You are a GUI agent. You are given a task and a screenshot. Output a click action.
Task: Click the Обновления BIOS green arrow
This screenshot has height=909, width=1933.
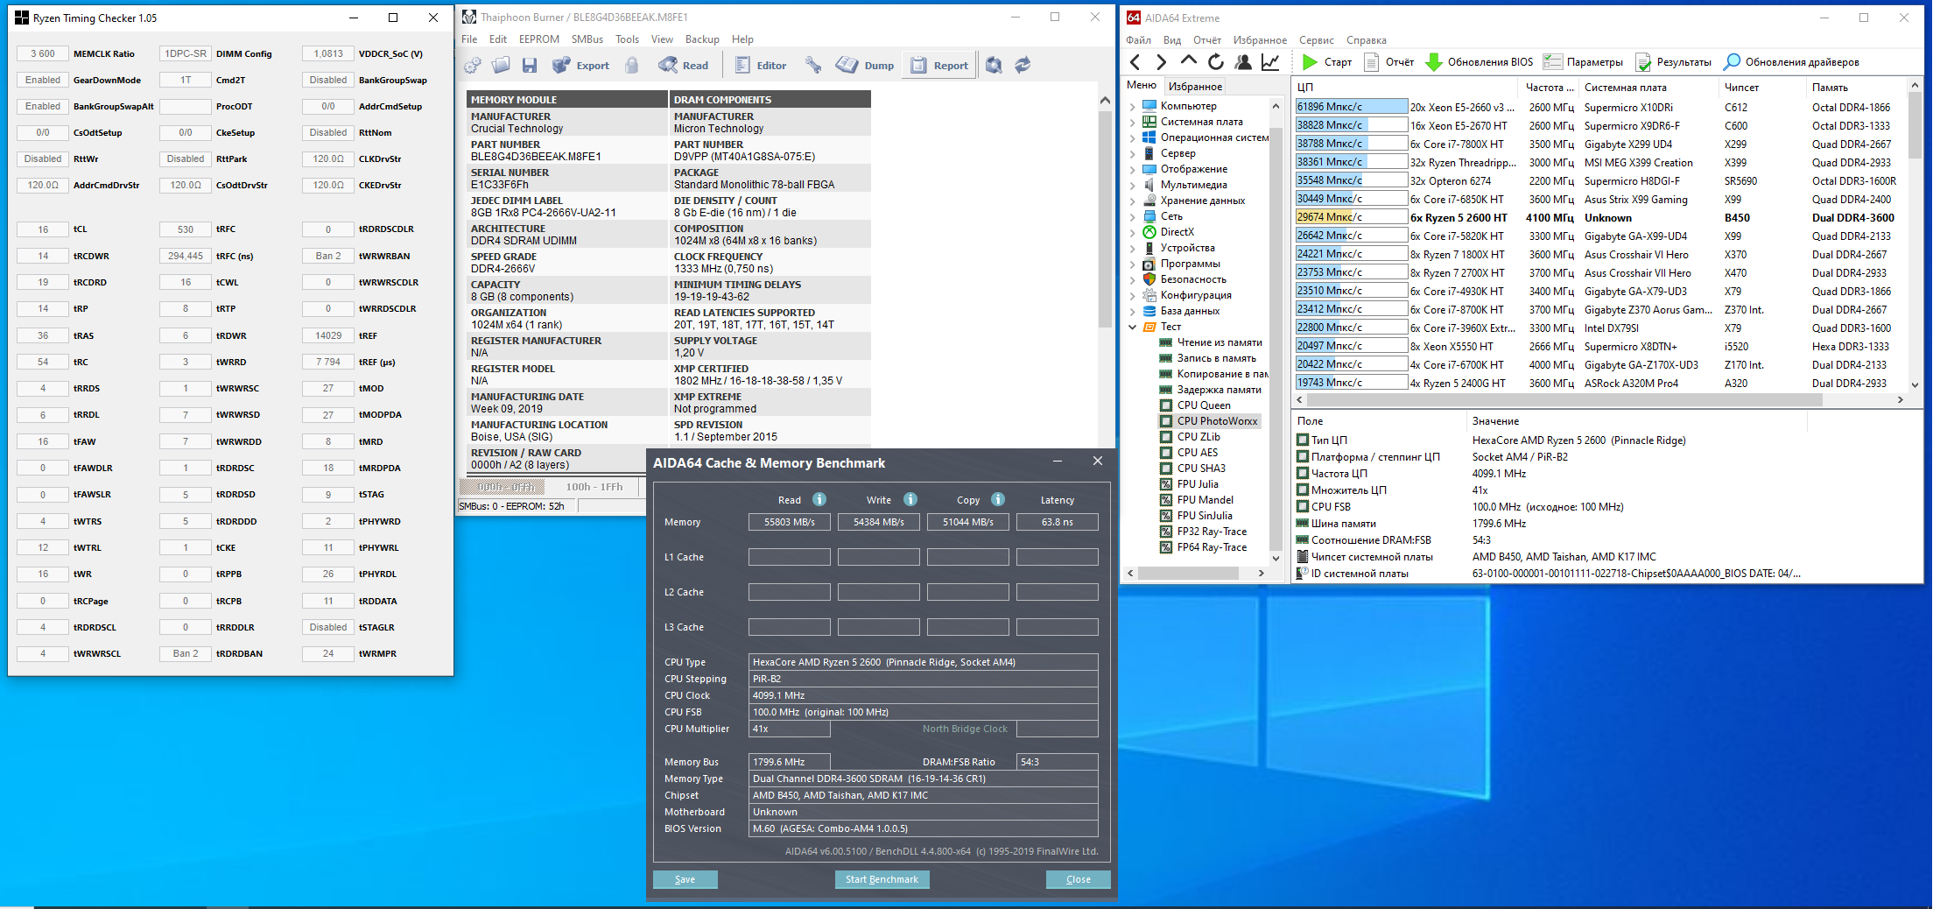(x=1434, y=61)
